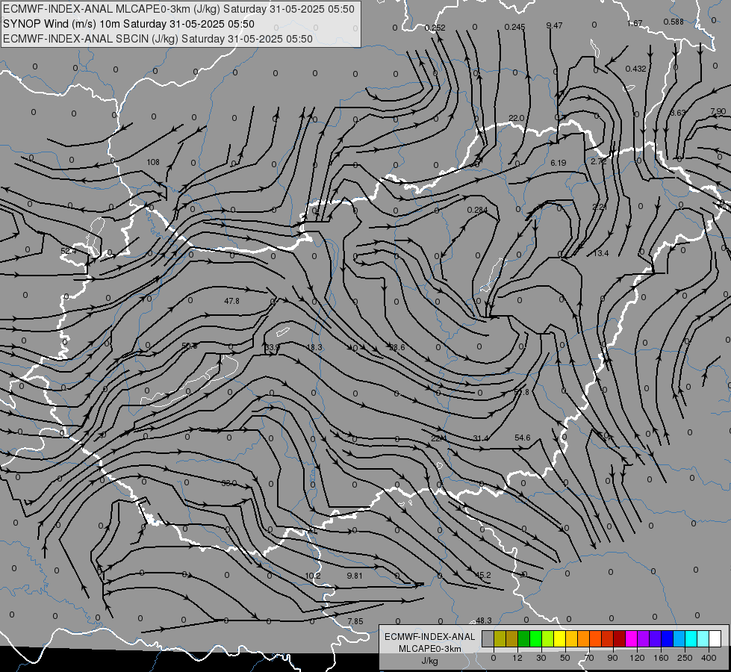Click the map value 2.72
This screenshot has width=731, height=672.
599,161
